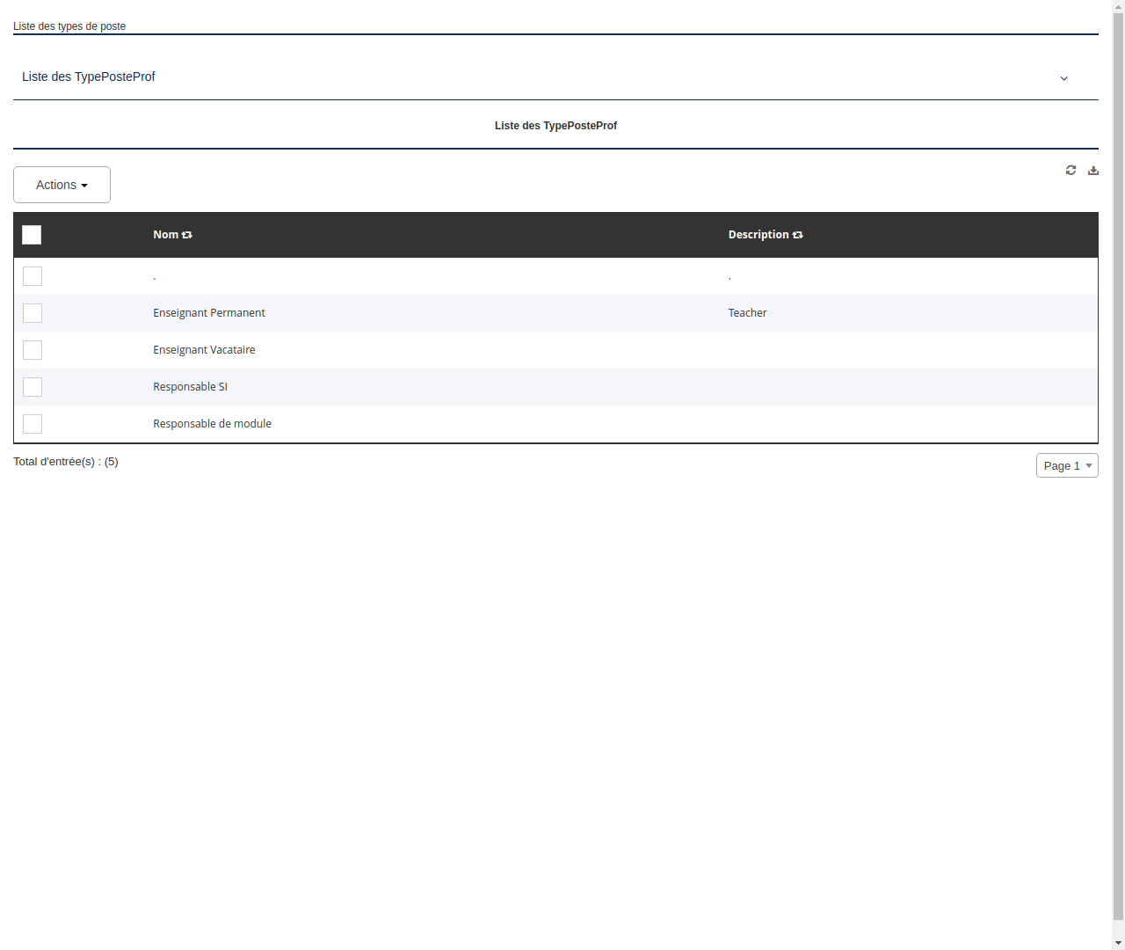Collapse the Liste des TypePosteProf panel chevron

pyautogui.click(x=1063, y=78)
